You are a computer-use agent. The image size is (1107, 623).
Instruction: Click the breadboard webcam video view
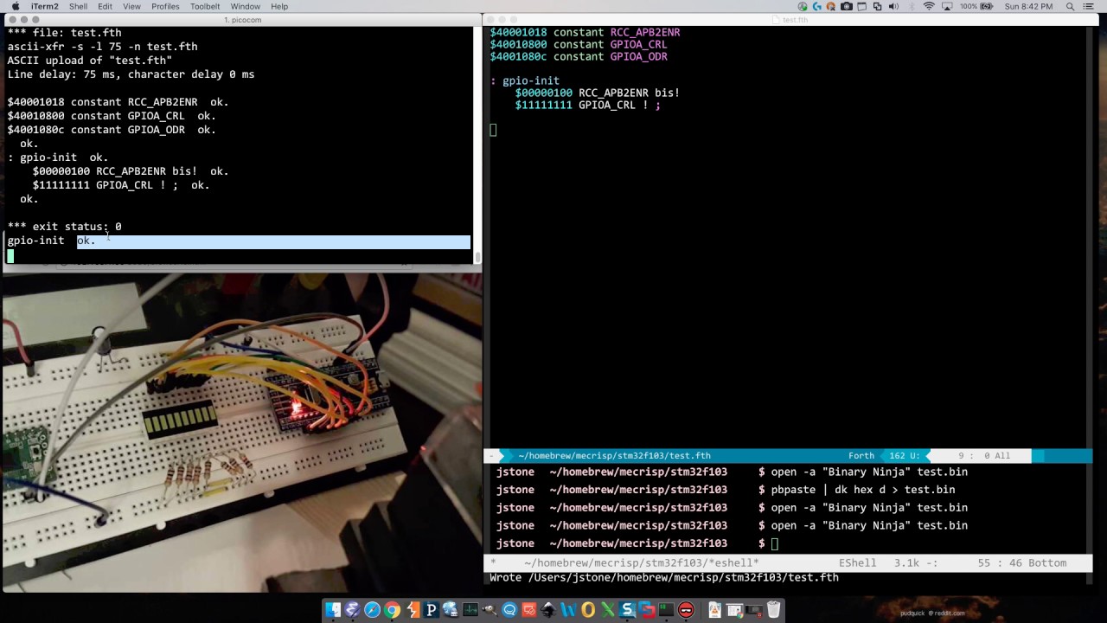[x=242, y=433]
